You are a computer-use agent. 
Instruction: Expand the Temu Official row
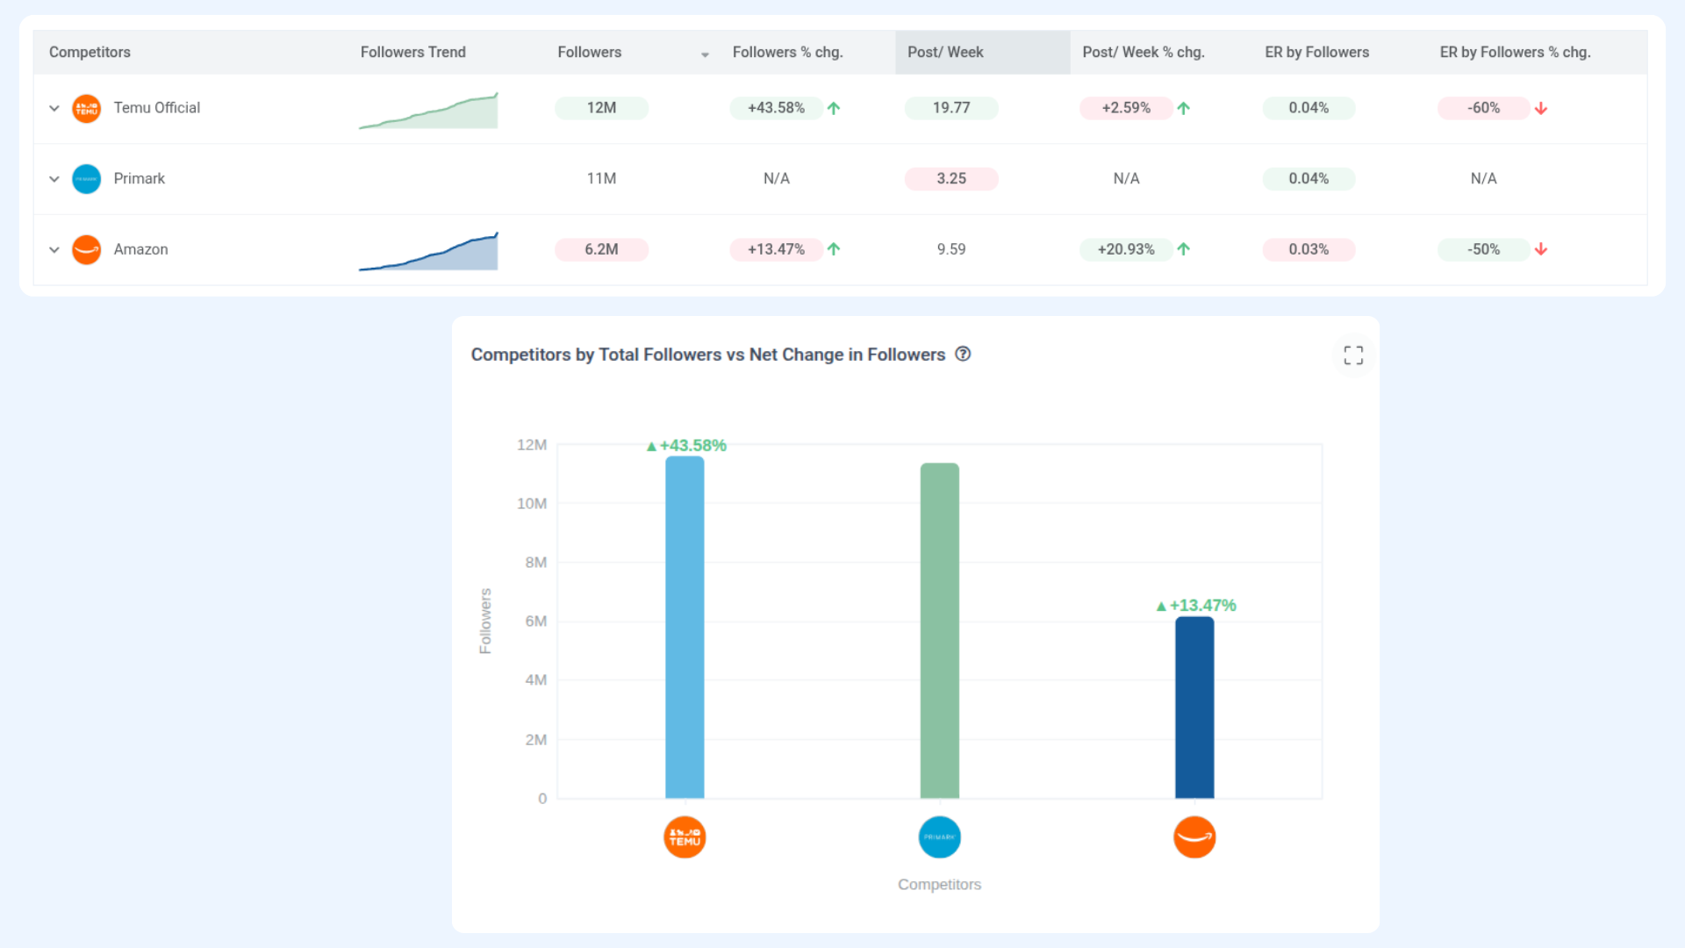[54, 108]
